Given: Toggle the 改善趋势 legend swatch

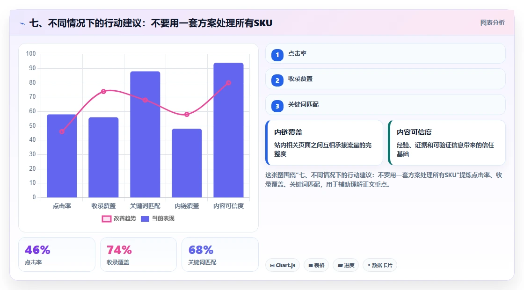Looking at the screenshot, I should [x=107, y=218].
